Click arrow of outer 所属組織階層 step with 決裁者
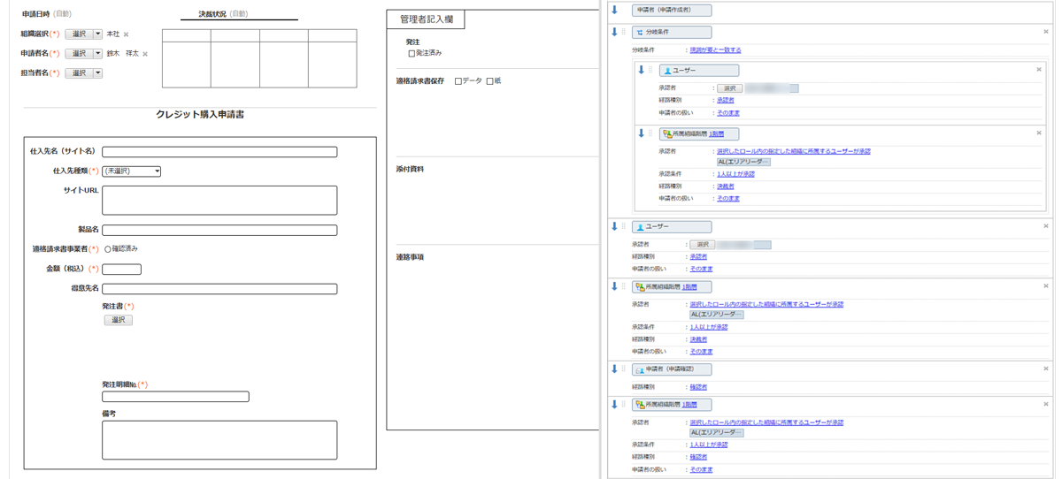This screenshot has height=479, width=1062. [x=614, y=286]
